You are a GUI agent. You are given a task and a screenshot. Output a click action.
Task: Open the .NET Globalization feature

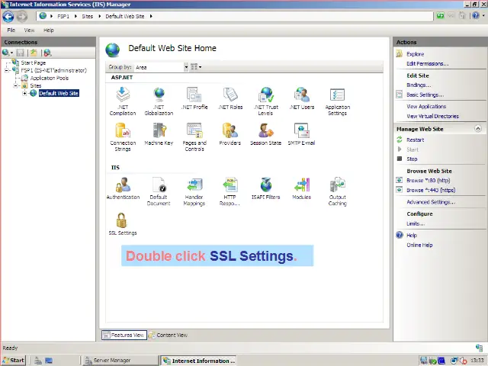click(x=159, y=101)
